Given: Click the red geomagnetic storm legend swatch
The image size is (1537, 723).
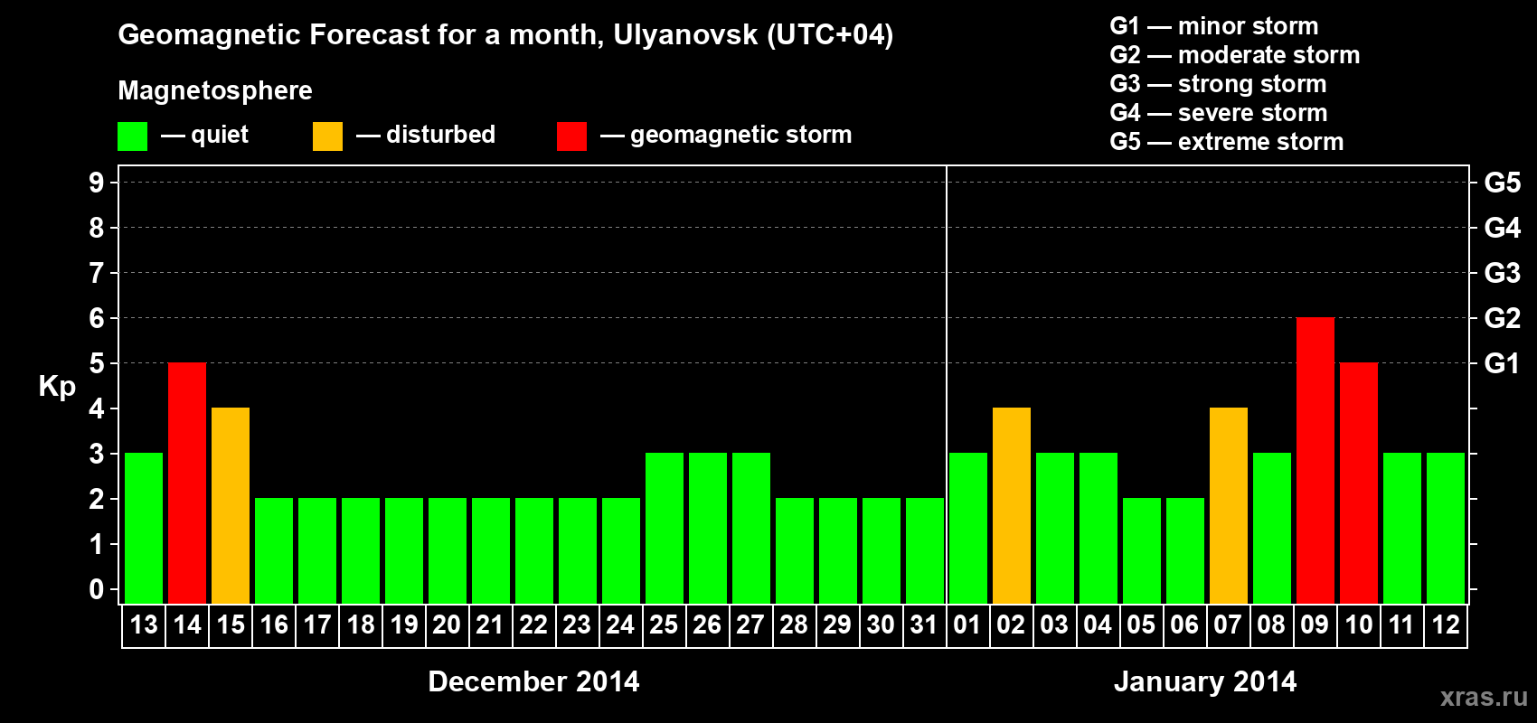Looking at the screenshot, I should point(571,136).
